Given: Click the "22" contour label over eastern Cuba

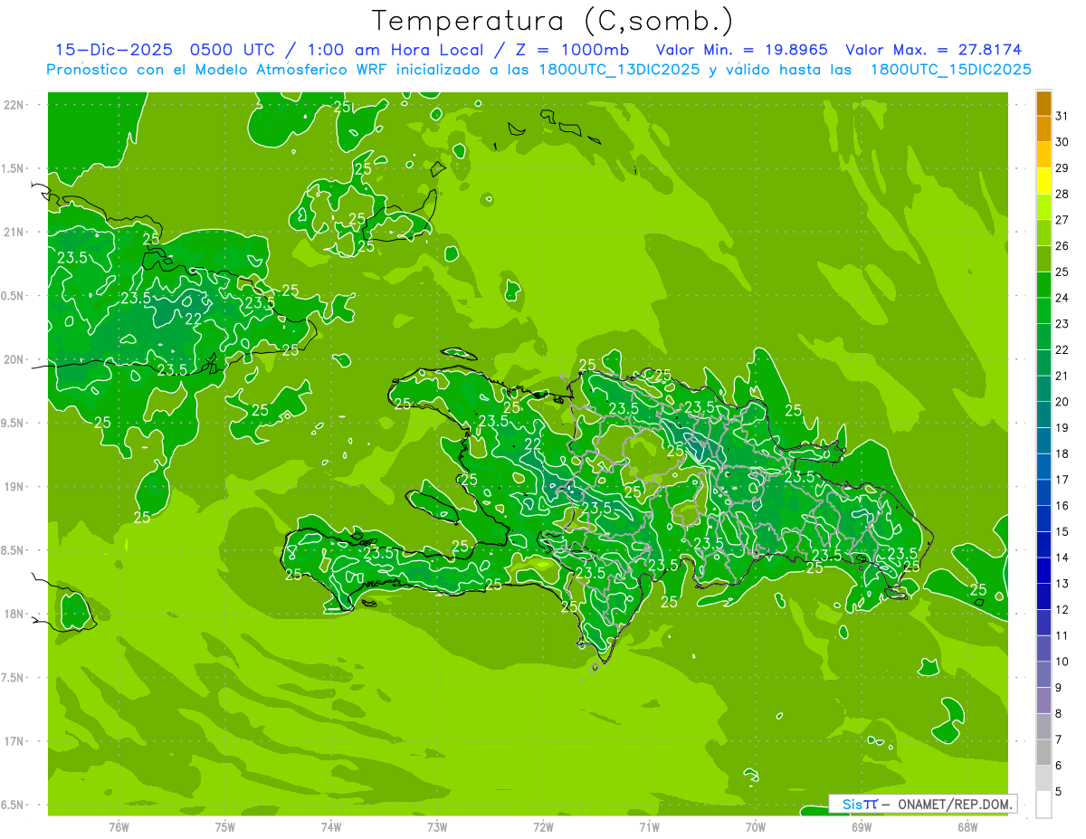Looking at the screenshot, I should pyautogui.click(x=193, y=319).
